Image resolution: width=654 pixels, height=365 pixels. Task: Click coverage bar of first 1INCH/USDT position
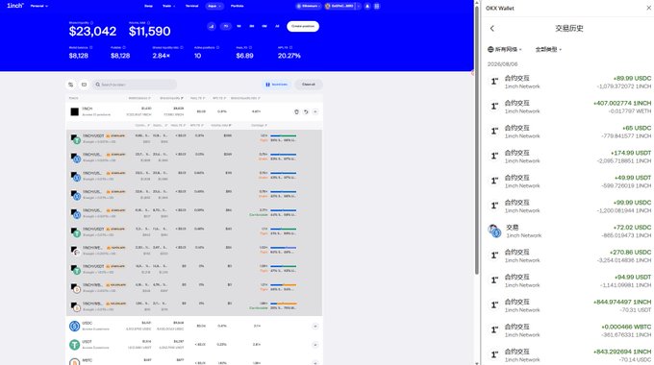pos(283,135)
